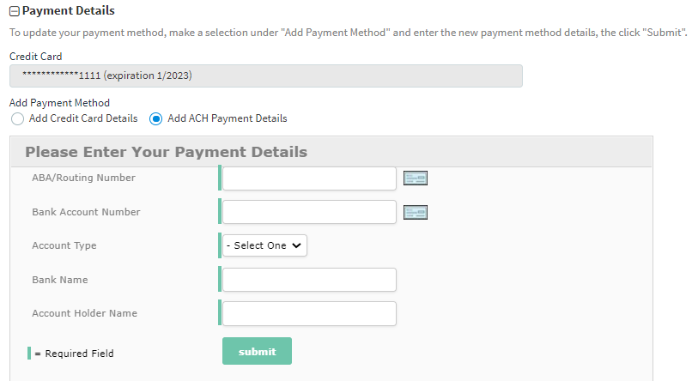The width and height of the screenshot is (692, 381).
Task: Click the Payment Details header title
Action: point(69,12)
